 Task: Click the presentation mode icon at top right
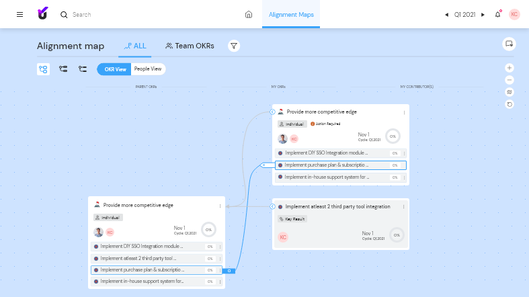(509, 44)
